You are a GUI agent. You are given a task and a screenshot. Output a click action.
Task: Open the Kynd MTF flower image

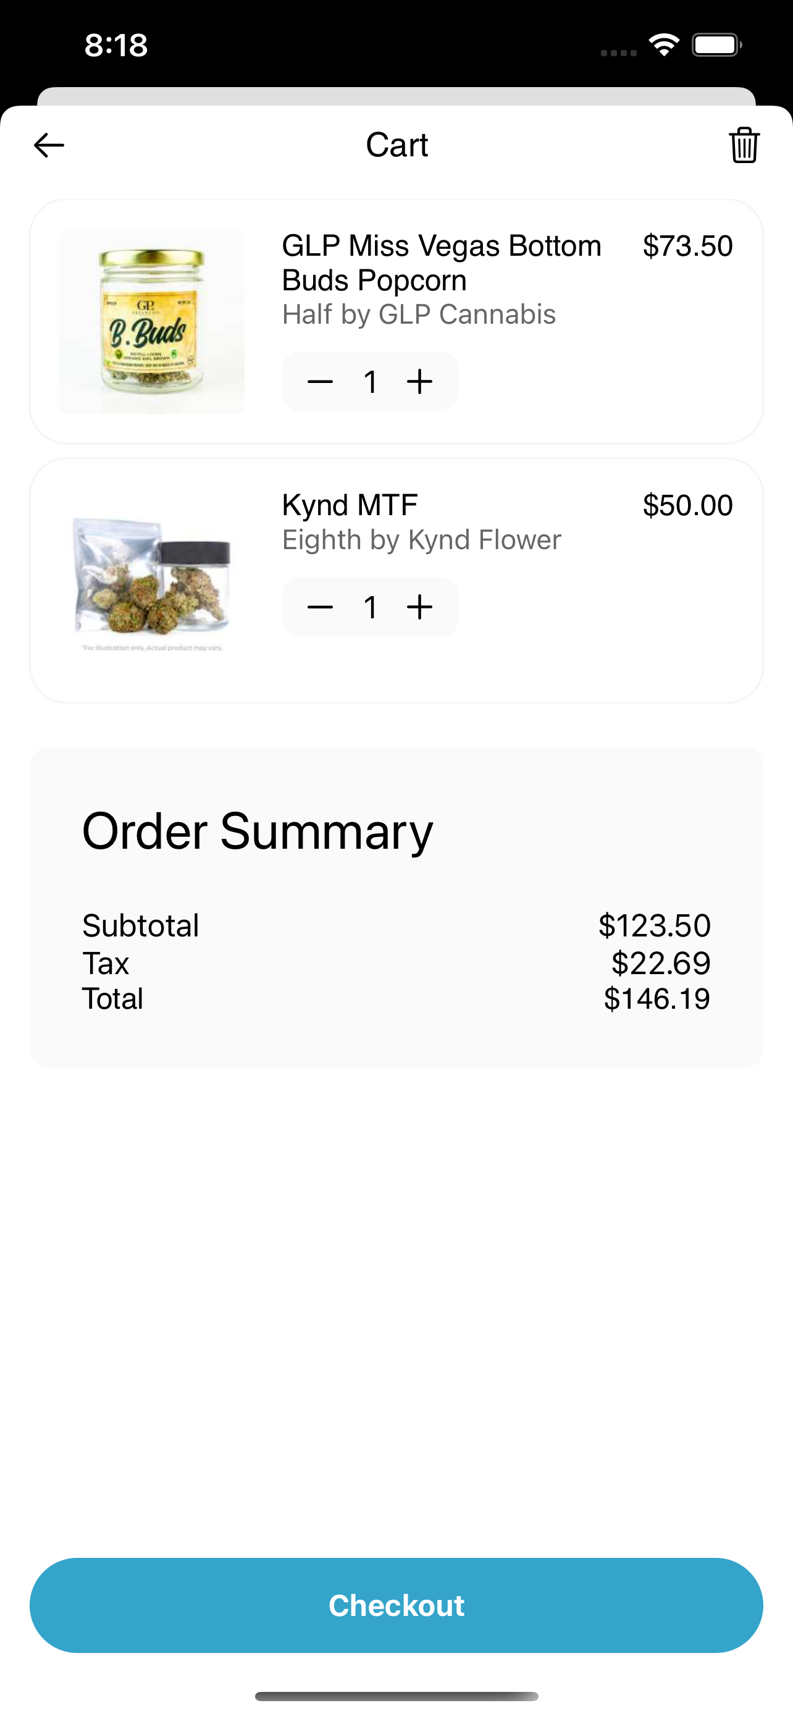pos(152,581)
